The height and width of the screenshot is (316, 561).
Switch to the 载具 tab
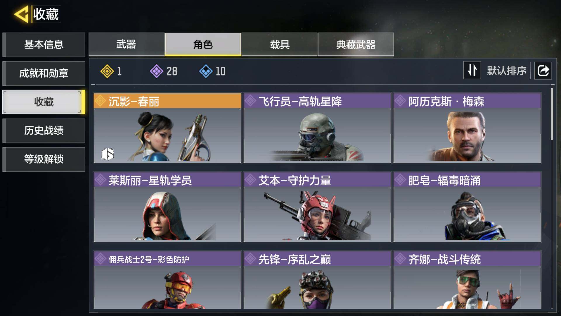point(279,44)
